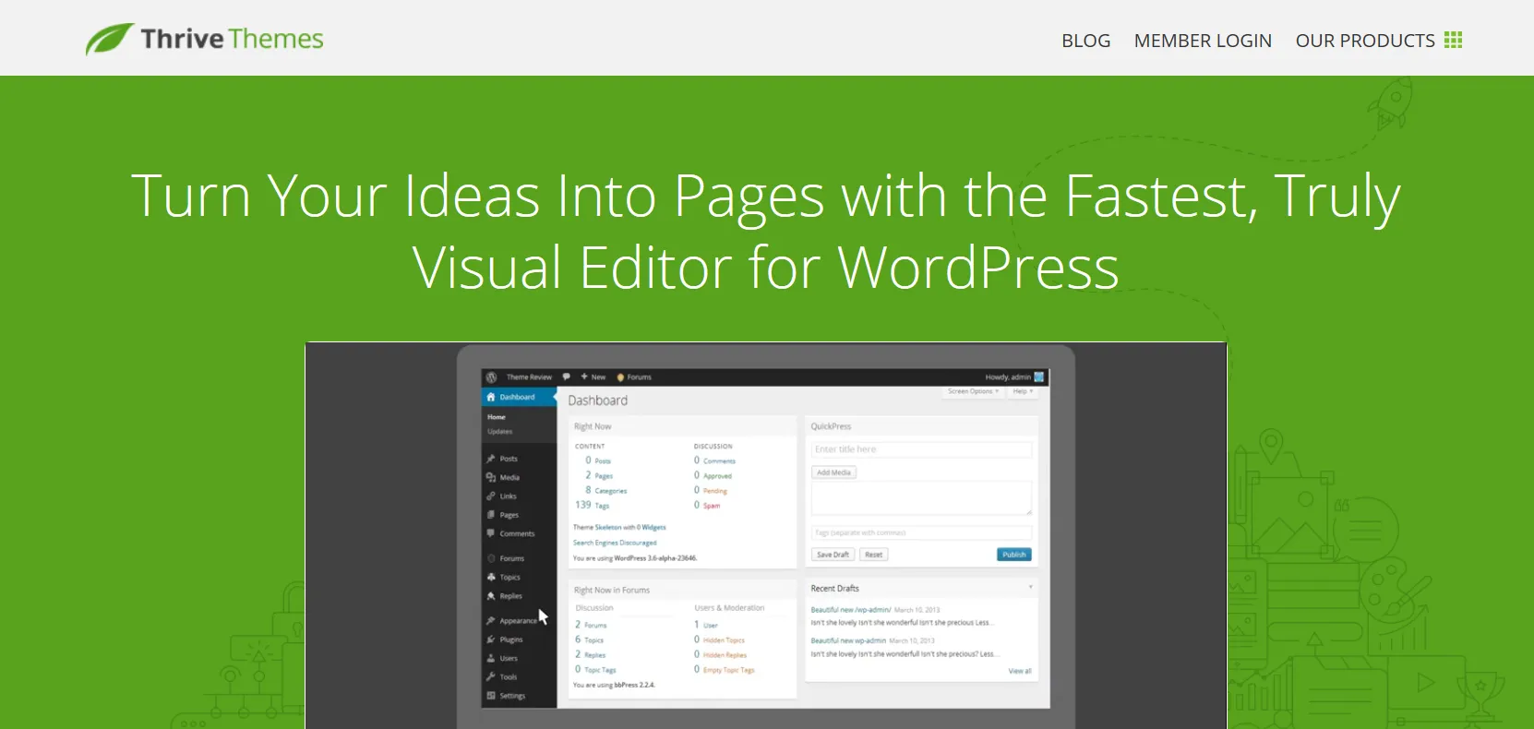Select the Posts pin icon in sidebar
The image size is (1534, 729).
tap(491, 459)
